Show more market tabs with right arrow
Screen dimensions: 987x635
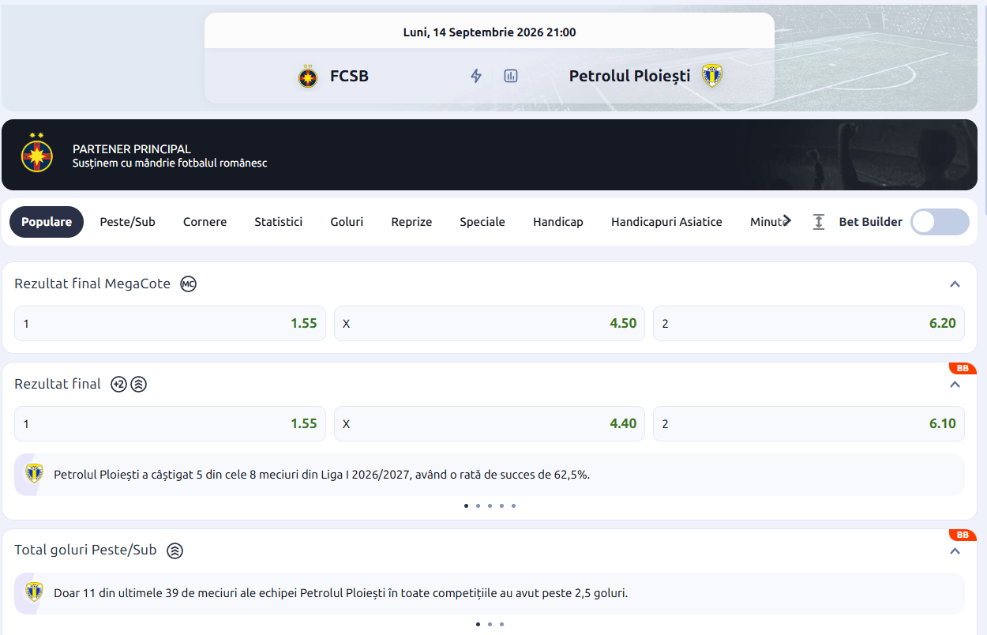coord(786,221)
